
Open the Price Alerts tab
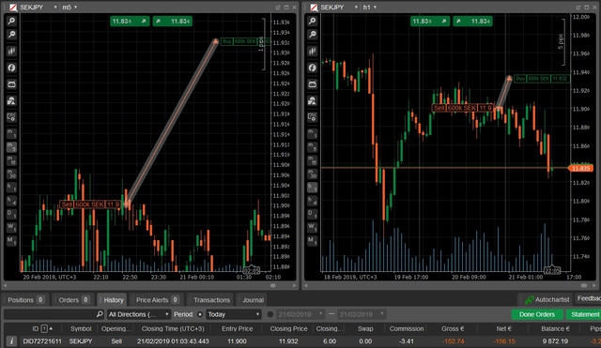[157, 300]
